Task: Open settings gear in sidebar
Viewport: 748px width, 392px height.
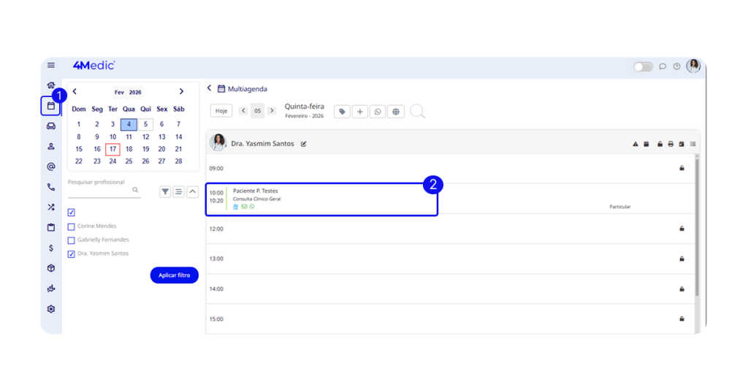Action: click(x=50, y=309)
